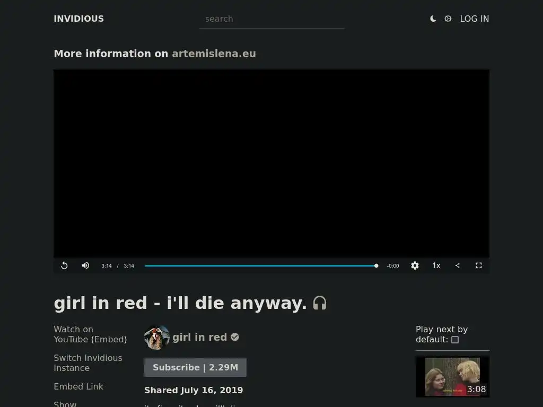The image size is (543, 407).
Task: Switch to audio mode headphones icon
Action: tap(320, 303)
